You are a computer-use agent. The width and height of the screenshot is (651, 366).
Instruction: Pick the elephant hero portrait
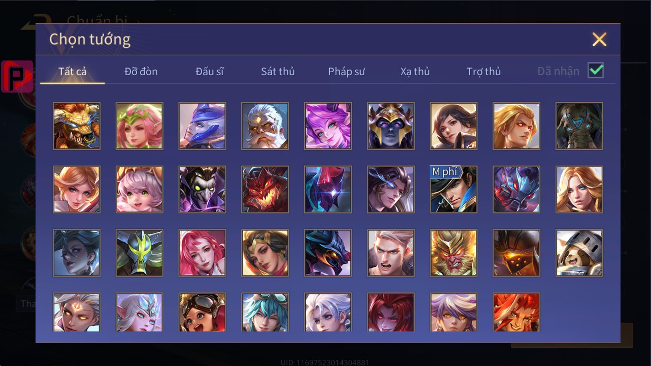click(579, 126)
